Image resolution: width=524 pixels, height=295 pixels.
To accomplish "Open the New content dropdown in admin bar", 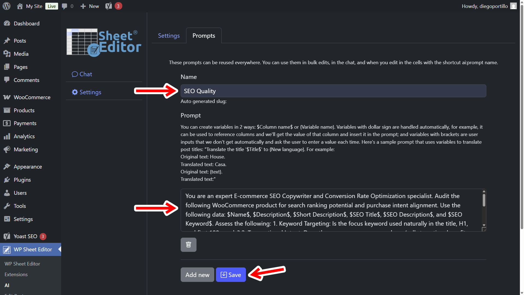I will coord(90,6).
